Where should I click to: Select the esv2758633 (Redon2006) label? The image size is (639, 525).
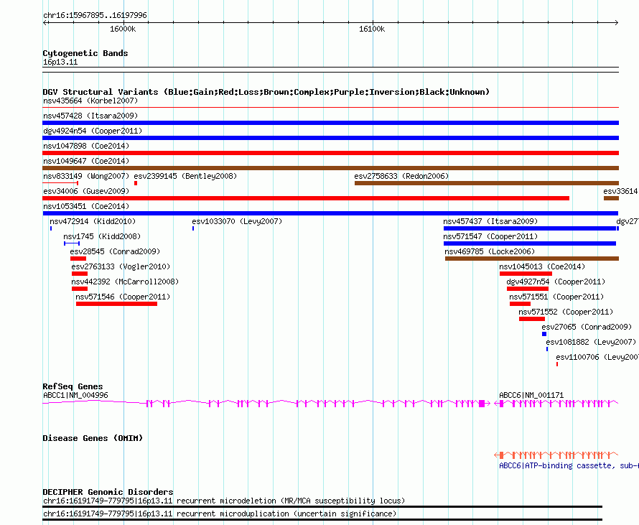401,176
